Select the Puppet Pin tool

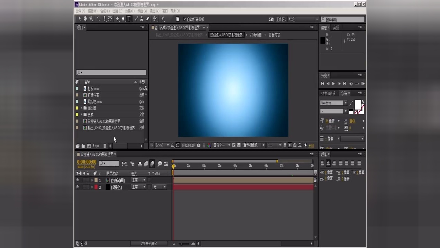[x=162, y=19]
